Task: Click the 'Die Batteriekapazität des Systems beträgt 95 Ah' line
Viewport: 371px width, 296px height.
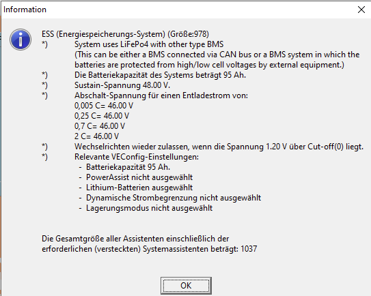Action: pos(160,75)
